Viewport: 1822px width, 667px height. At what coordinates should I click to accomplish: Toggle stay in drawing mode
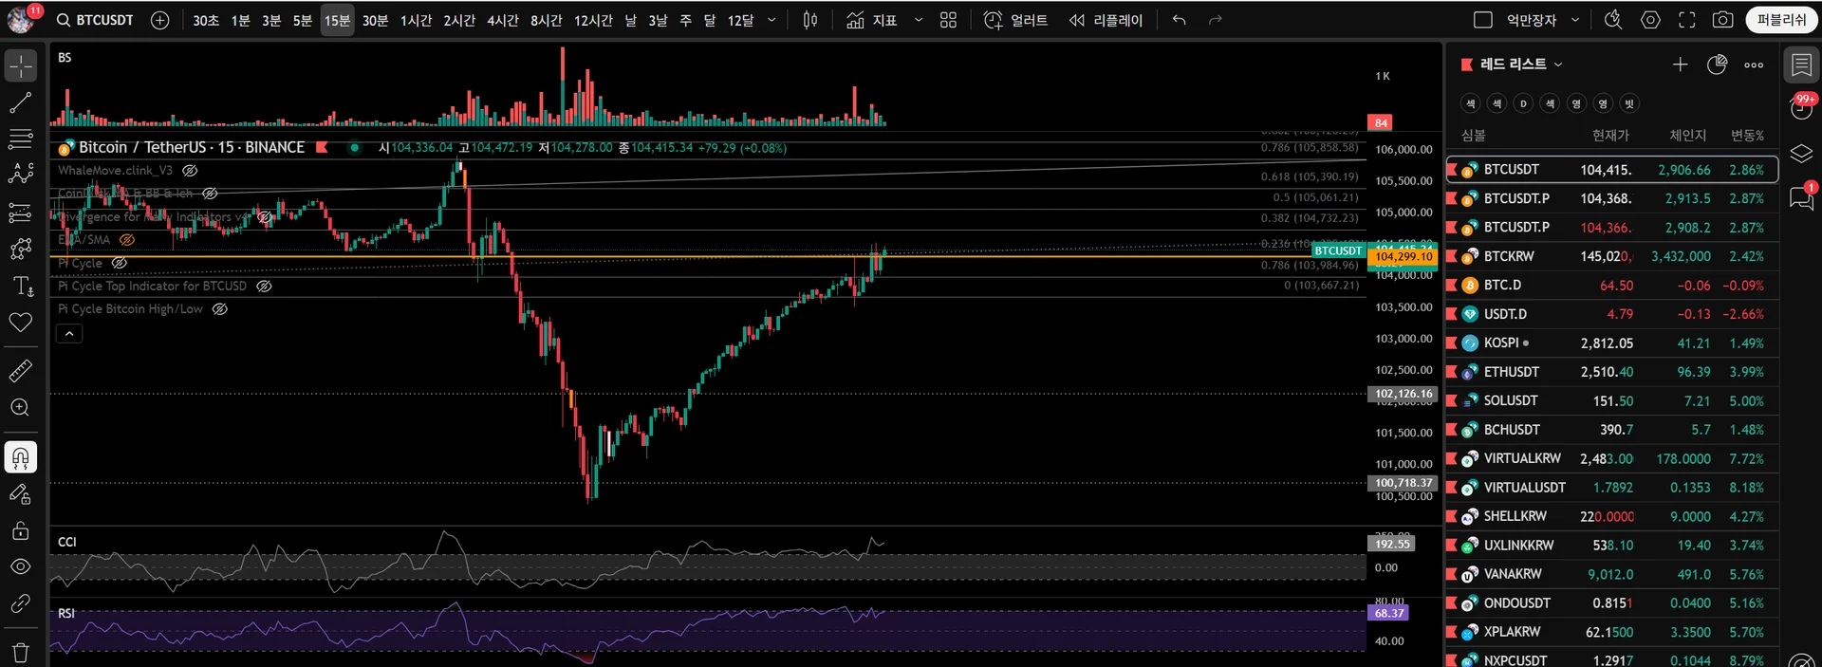point(20,494)
